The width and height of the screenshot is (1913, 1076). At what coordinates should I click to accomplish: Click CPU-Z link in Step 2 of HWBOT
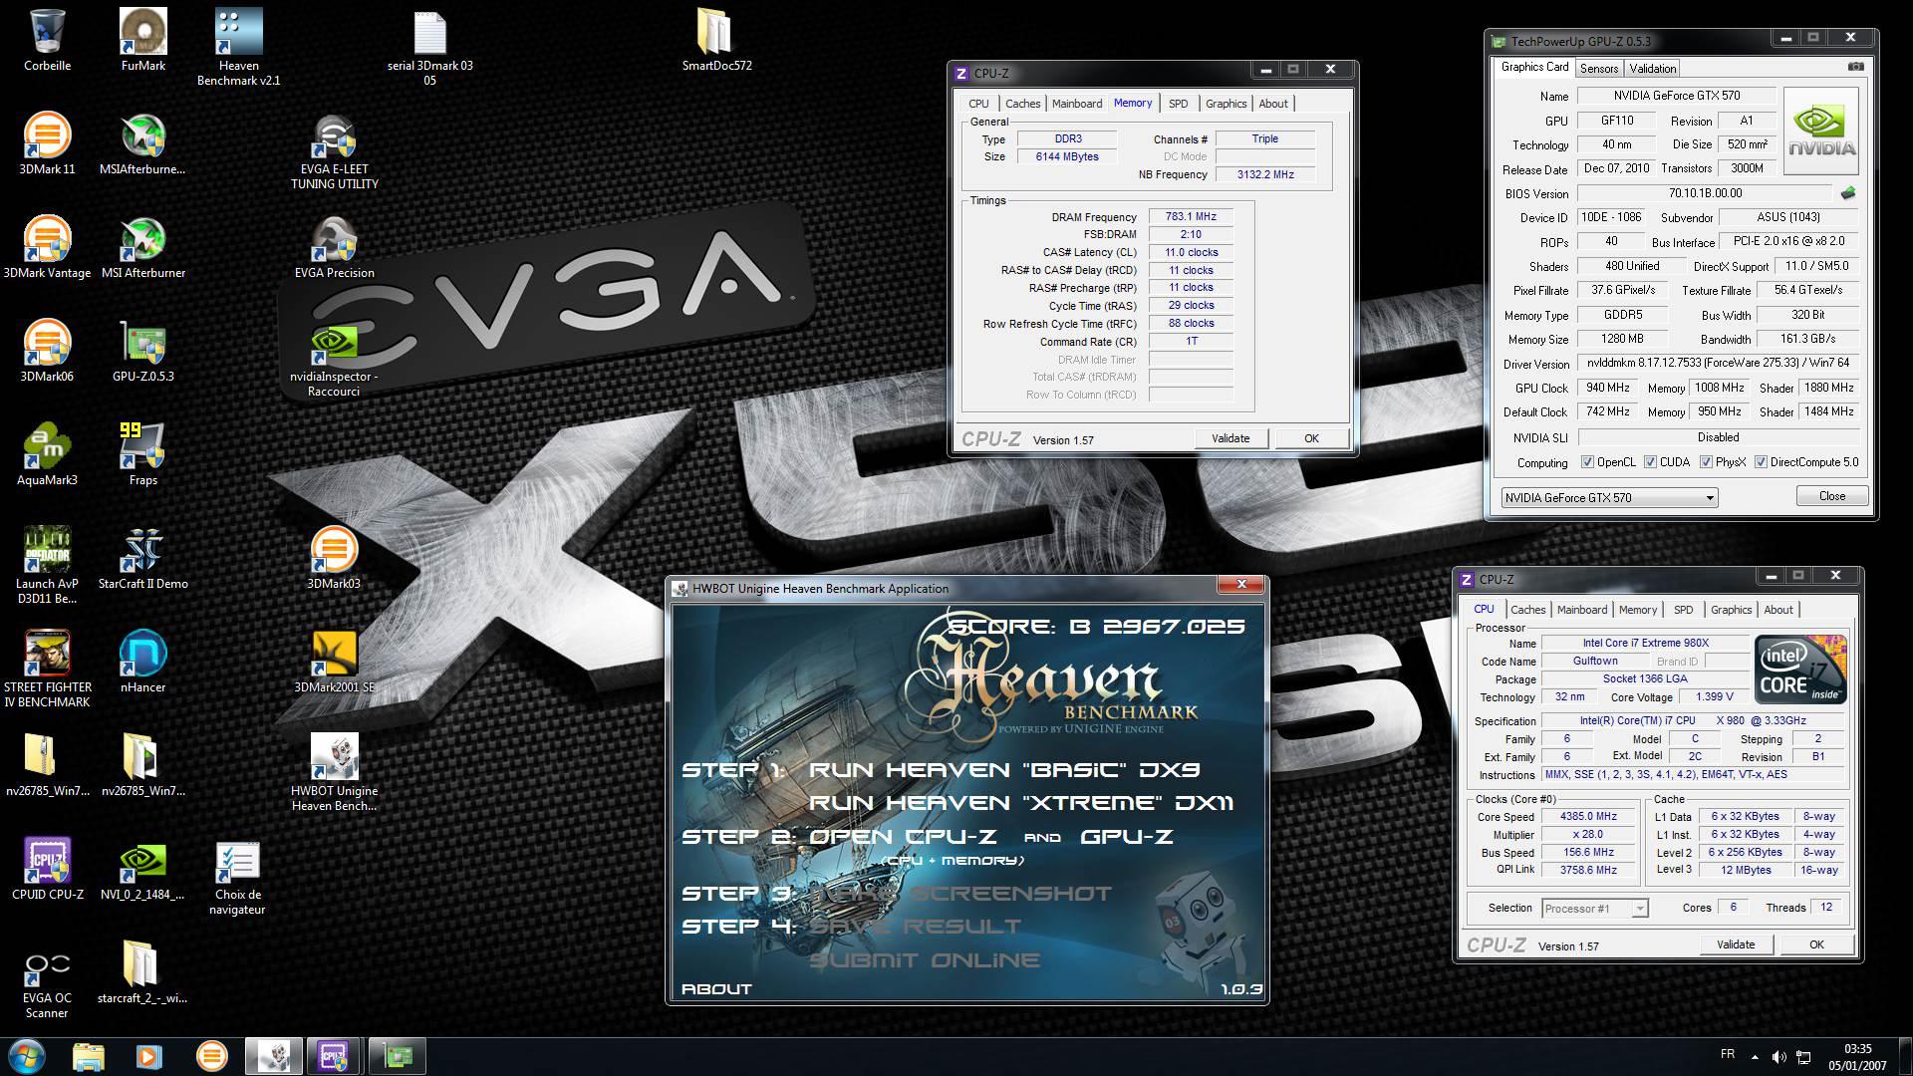tap(903, 837)
